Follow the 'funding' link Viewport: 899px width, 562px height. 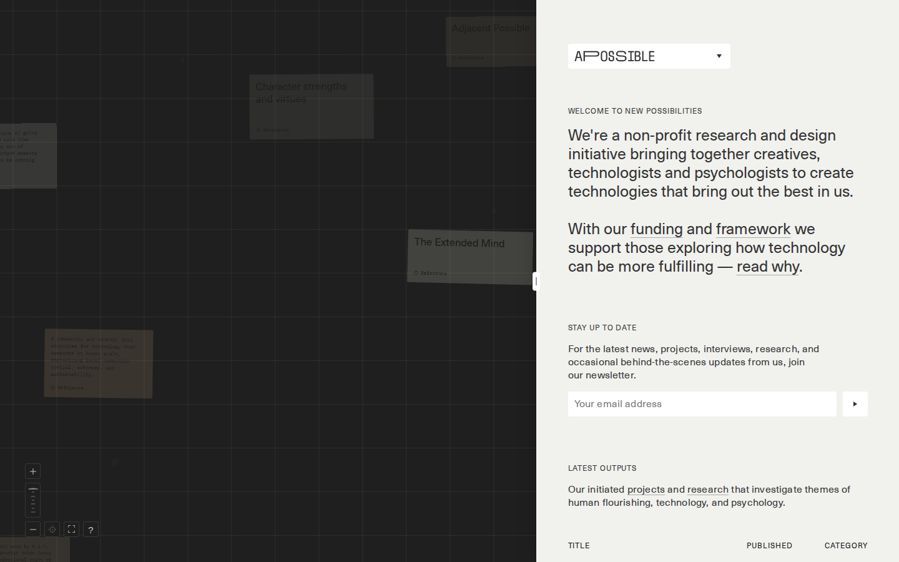pyautogui.click(x=656, y=229)
